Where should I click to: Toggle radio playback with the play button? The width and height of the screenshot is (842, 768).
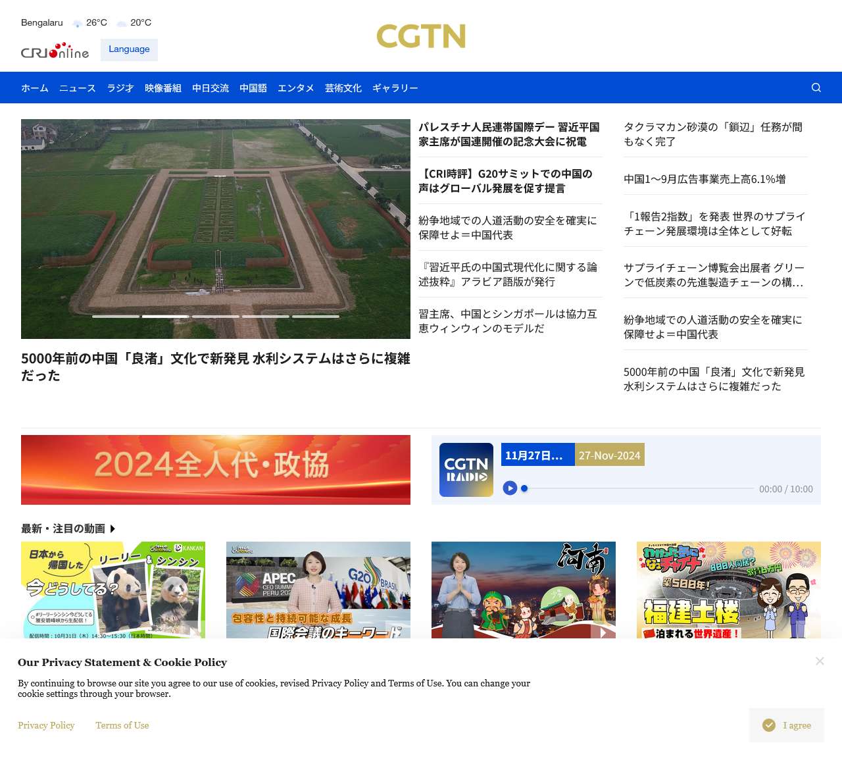tap(510, 488)
